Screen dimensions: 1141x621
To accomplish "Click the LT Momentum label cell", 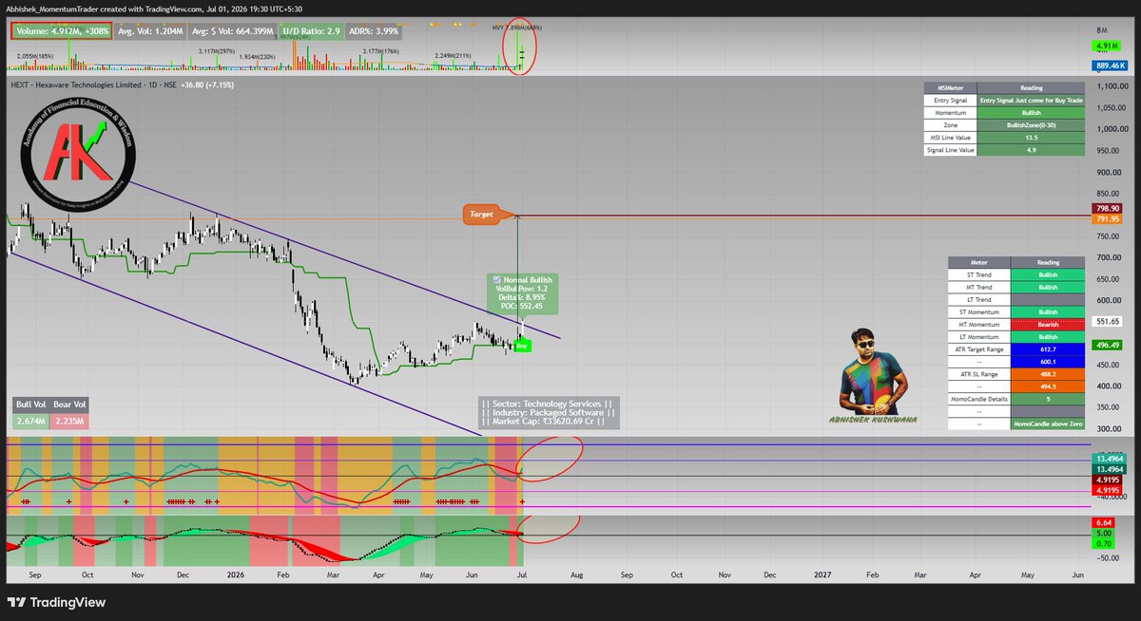I will coord(979,336).
